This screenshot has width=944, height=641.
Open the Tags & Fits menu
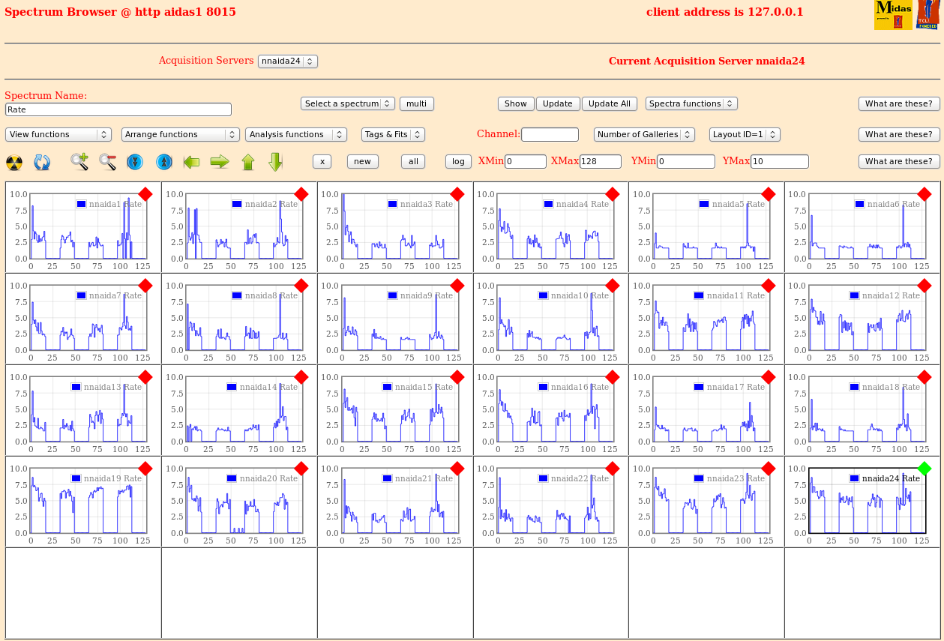click(393, 135)
